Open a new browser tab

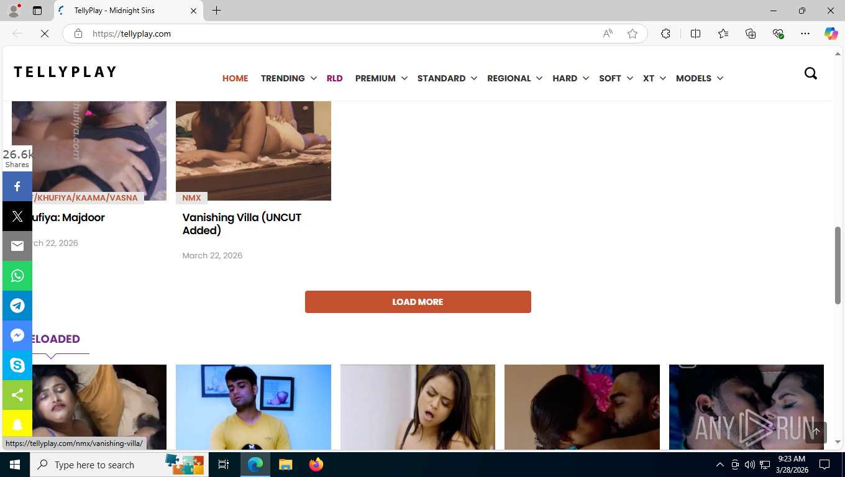tap(216, 11)
